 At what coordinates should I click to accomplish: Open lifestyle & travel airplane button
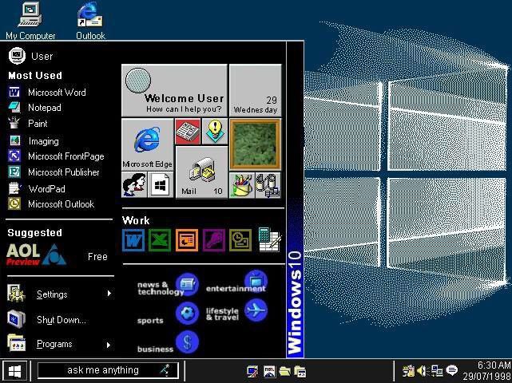(x=256, y=310)
